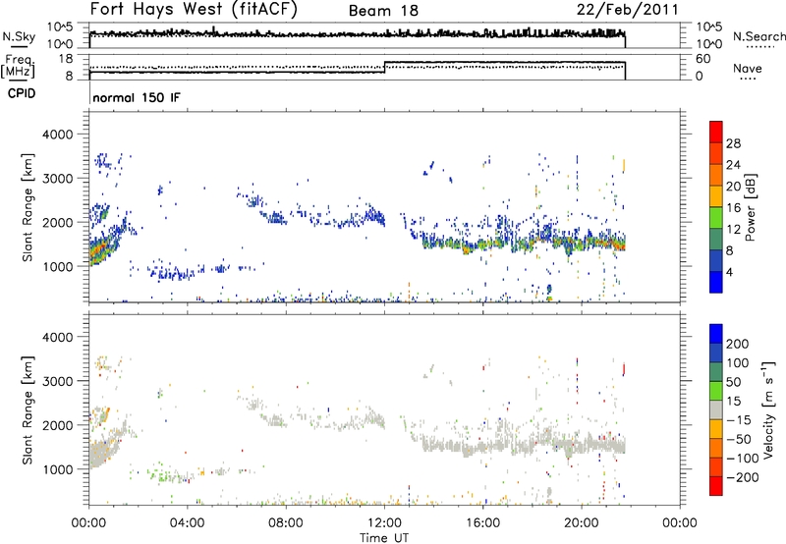786x544 pixels.
Task: Click the red bottom of the Velocity colorbar
Action: tap(716, 486)
